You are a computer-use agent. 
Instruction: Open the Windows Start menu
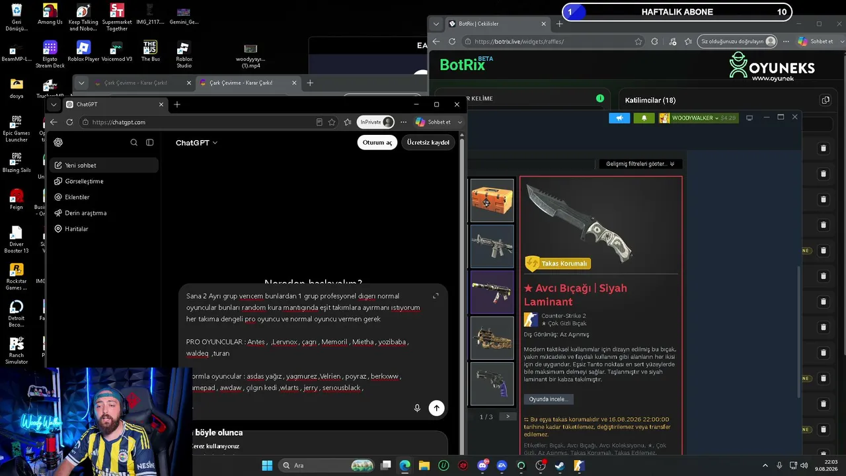pyautogui.click(x=267, y=465)
